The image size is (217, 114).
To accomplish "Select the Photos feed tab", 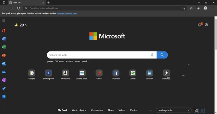I will point(134,110).
